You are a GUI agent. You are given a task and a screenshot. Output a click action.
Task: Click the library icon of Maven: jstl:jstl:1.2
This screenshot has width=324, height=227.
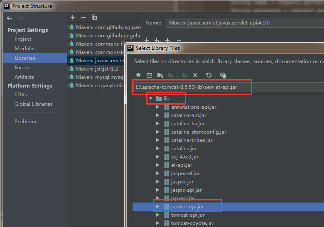tap(71, 69)
